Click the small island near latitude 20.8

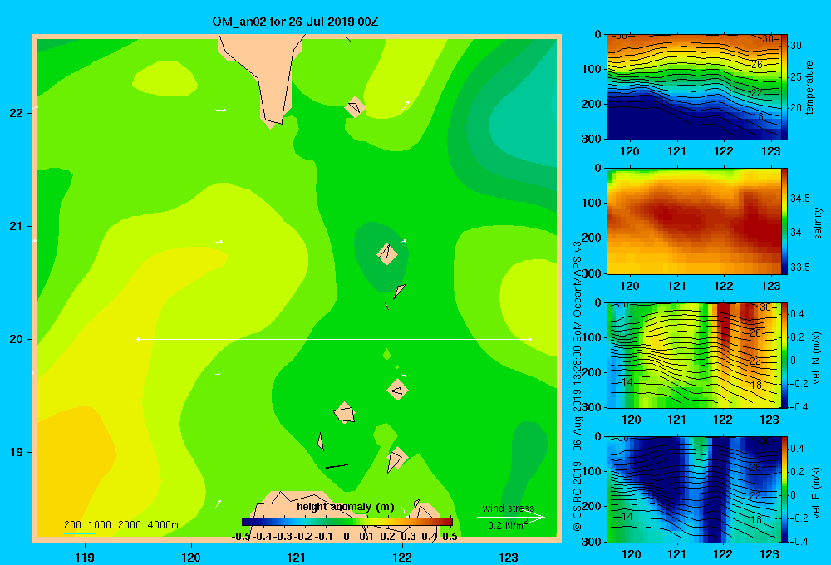point(387,253)
